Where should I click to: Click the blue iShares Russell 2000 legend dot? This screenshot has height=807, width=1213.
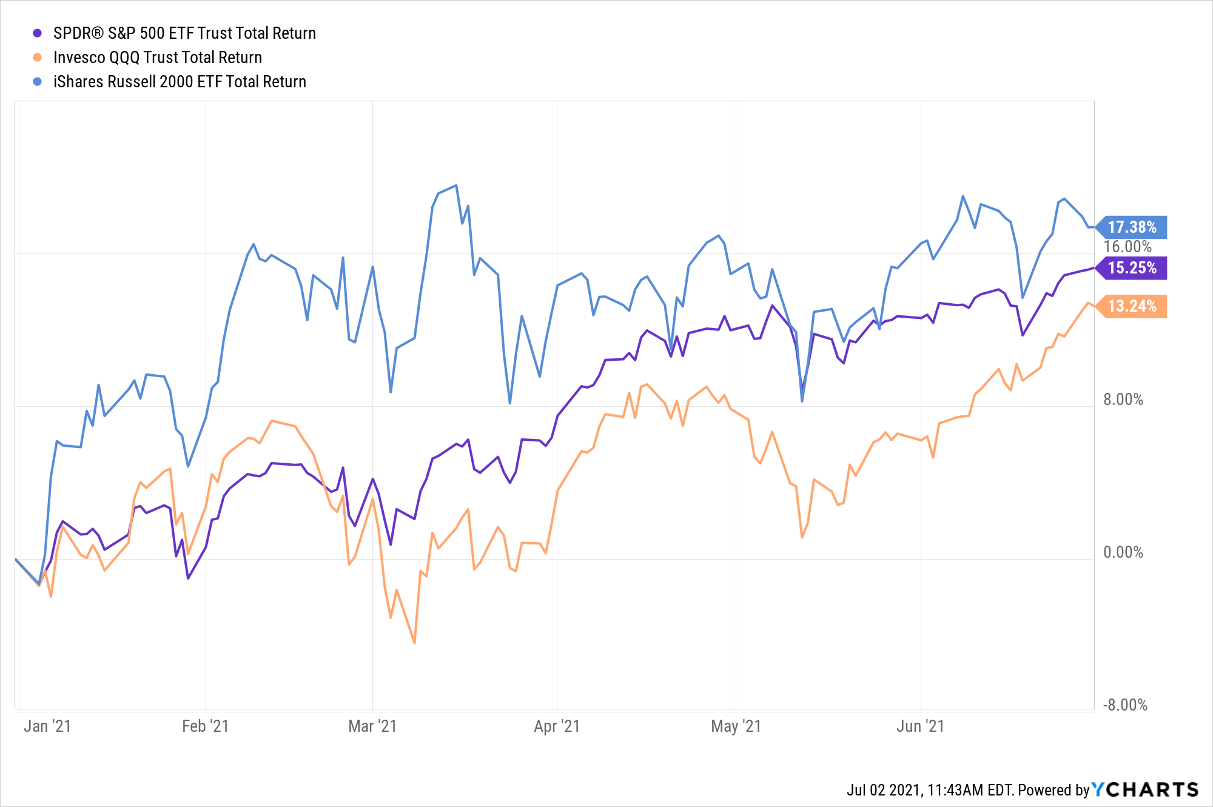click(38, 82)
